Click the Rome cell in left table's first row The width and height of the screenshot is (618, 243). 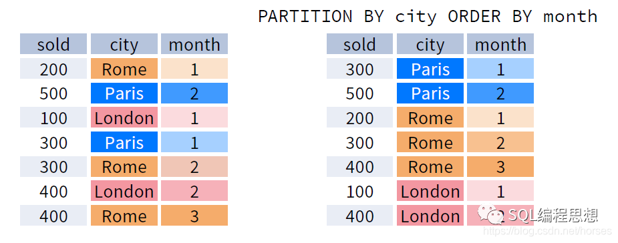pyautogui.click(x=124, y=69)
